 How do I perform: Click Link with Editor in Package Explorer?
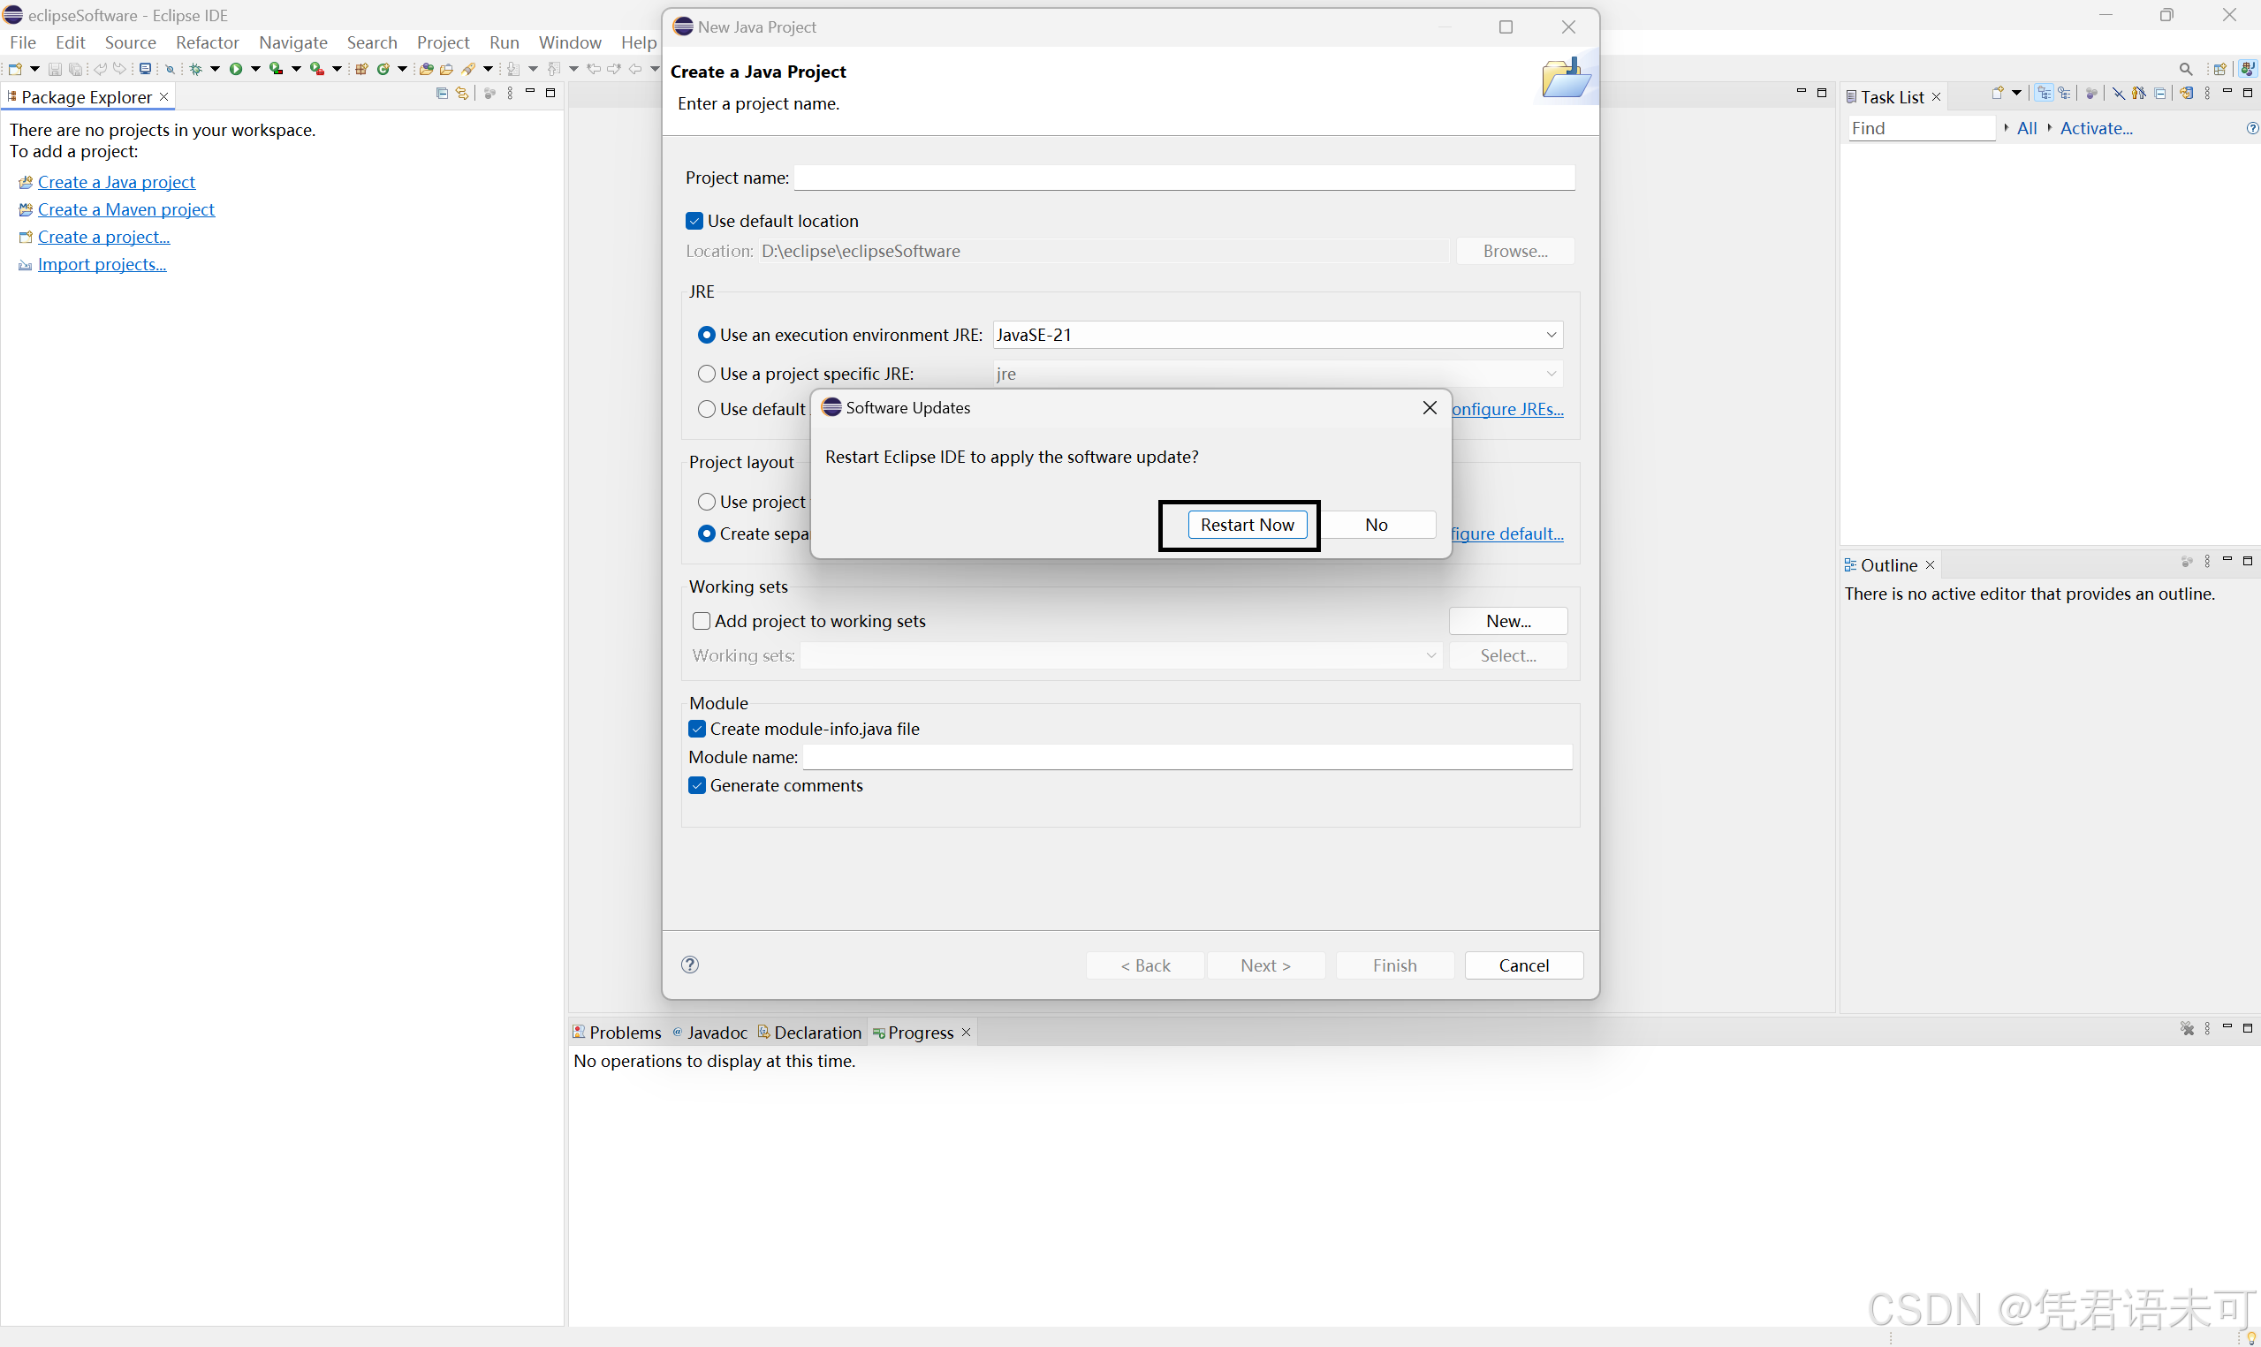point(462,94)
